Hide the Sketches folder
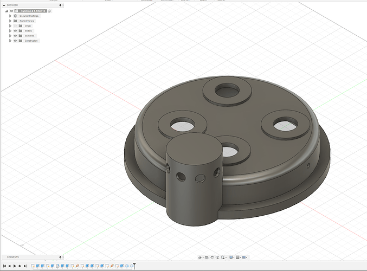 pyautogui.click(x=15, y=36)
